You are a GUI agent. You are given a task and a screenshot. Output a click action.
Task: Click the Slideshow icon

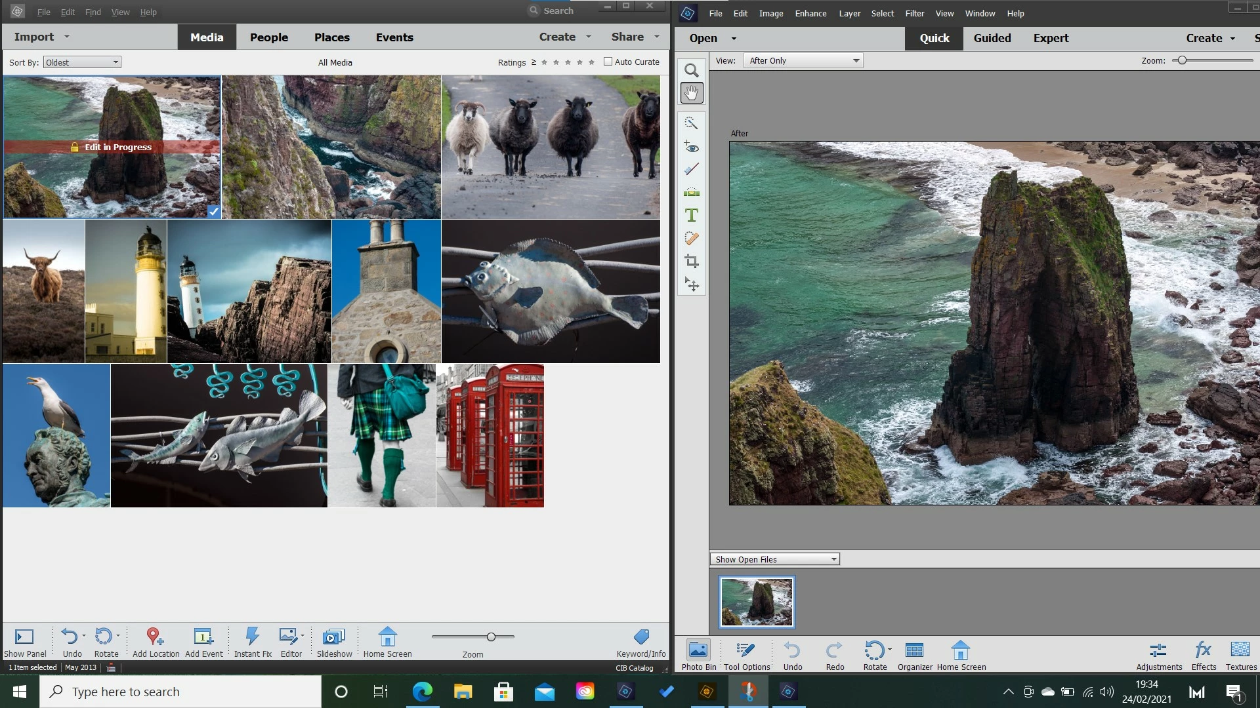point(333,637)
